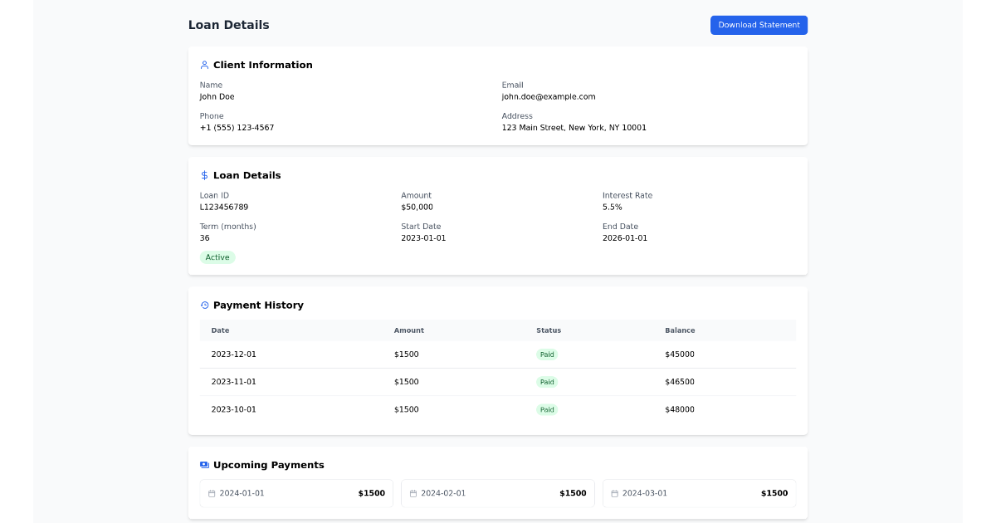Click the $1500 amount on the 2024-03-01 card

(x=774, y=492)
